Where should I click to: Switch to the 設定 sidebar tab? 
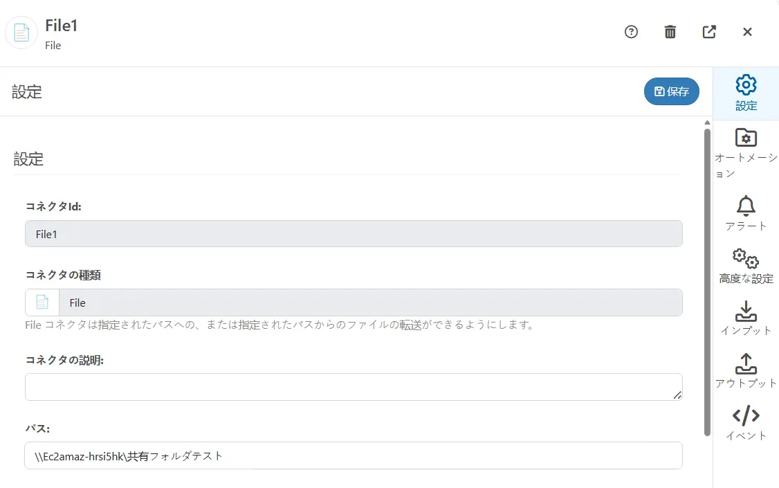[746, 93]
